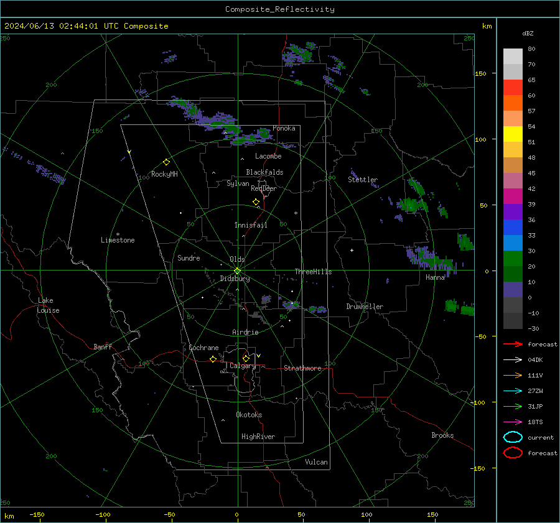Screen dimensions: 560x523
Task: Select the royal blue swatch in the dBZ legend
Action: coord(513,228)
